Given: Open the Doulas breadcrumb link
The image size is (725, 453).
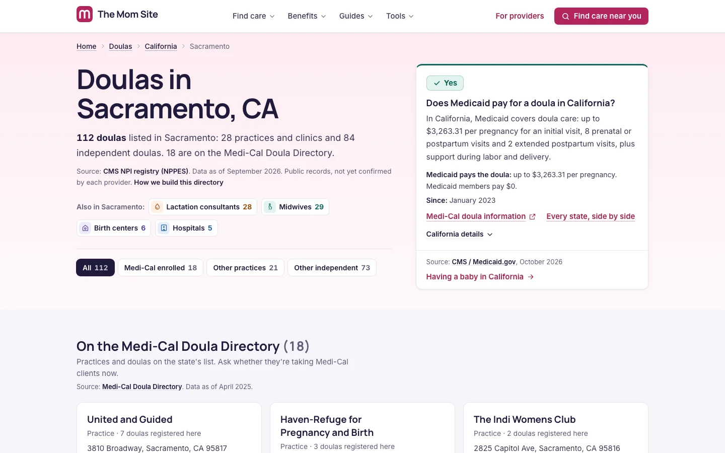Looking at the screenshot, I should (120, 46).
